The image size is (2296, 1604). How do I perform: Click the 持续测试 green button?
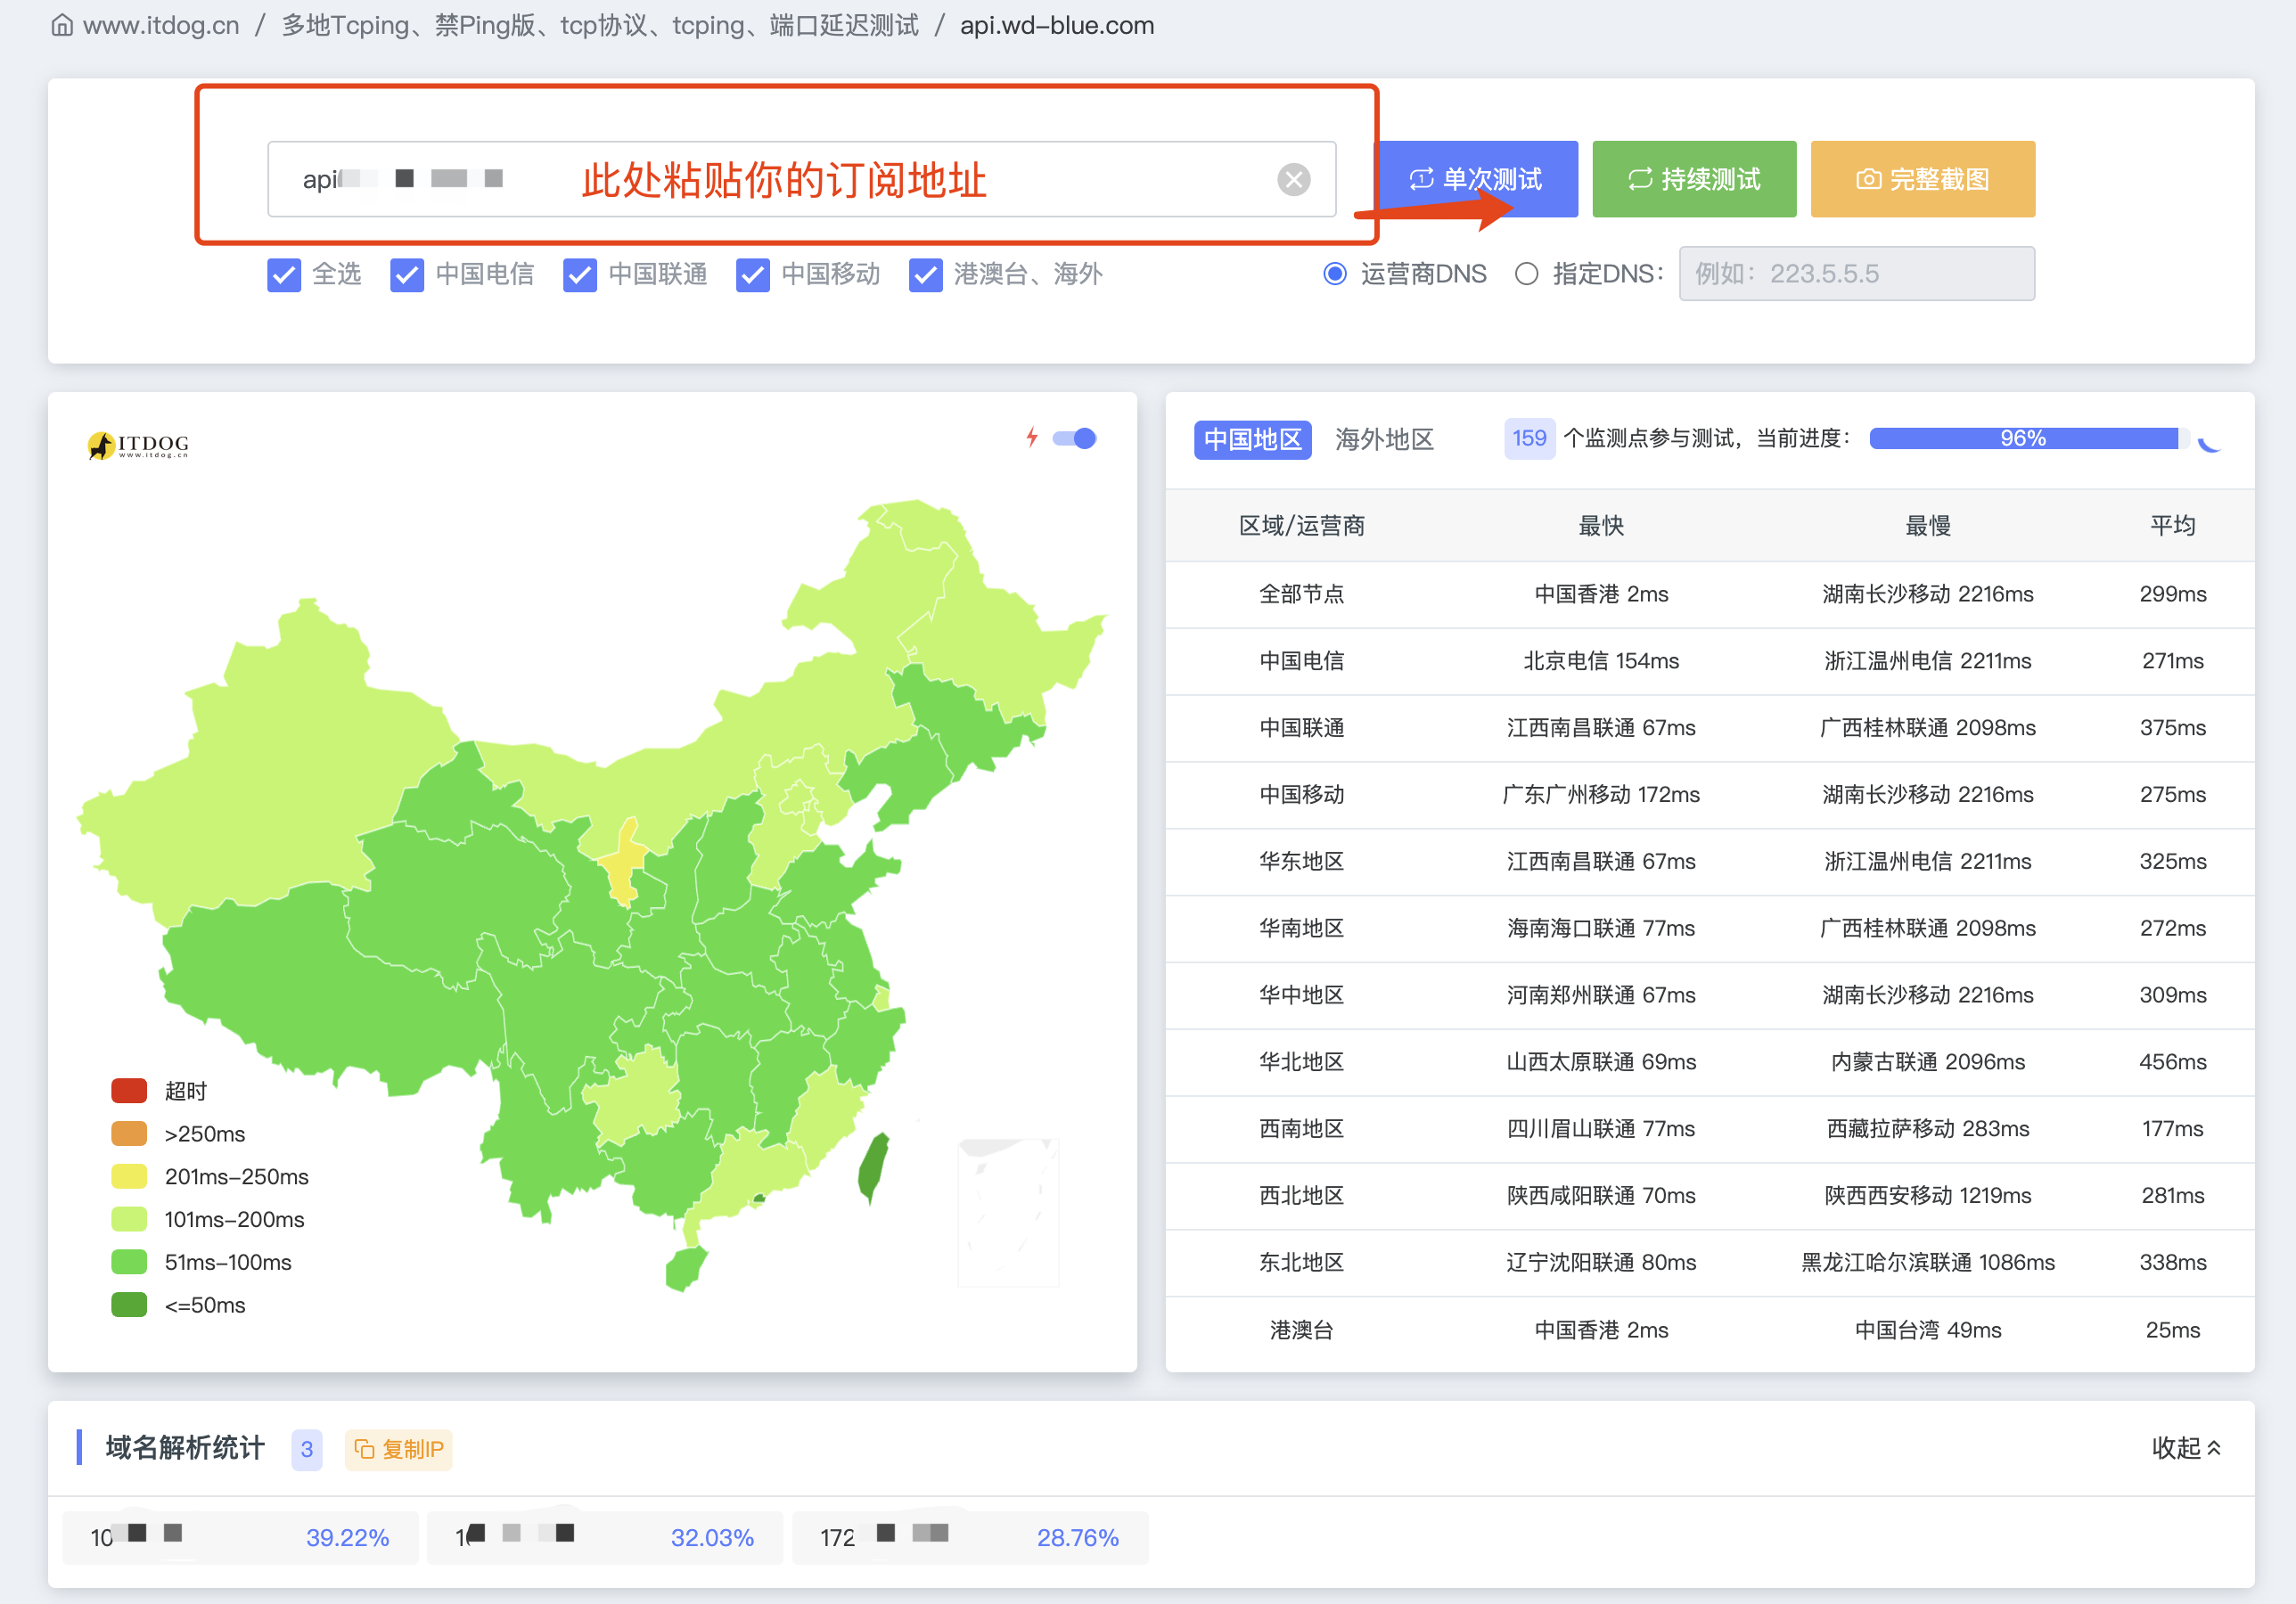[1693, 179]
